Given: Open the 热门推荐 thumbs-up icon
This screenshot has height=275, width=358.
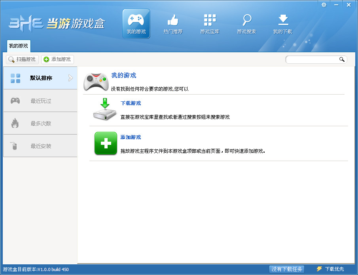Looking at the screenshot, I should pyautogui.click(x=173, y=19).
